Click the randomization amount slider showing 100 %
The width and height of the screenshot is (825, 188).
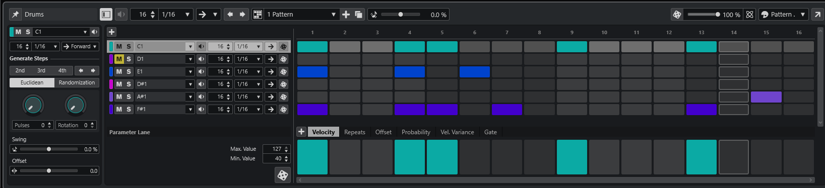tap(704, 15)
